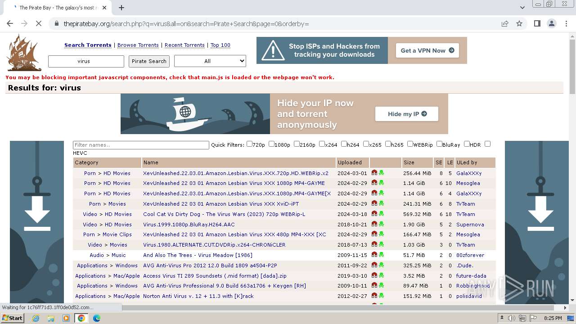Expand hidden tray icons arrow
The width and height of the screenshot is (576, 324).
[x=502, y=318]
